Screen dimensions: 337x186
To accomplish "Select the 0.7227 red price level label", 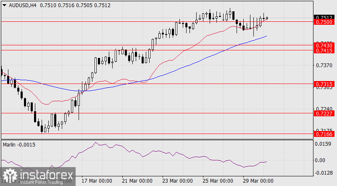I will point(324,113).
